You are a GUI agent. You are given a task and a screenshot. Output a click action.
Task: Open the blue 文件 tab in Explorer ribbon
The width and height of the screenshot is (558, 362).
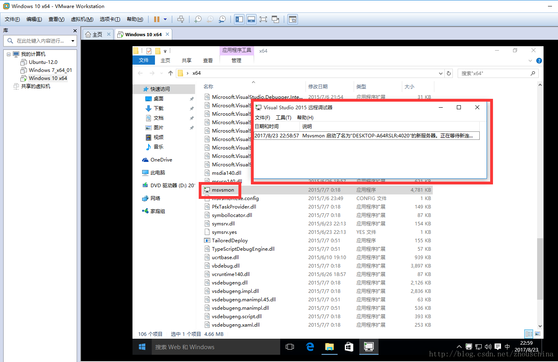[x=144, y=60]
